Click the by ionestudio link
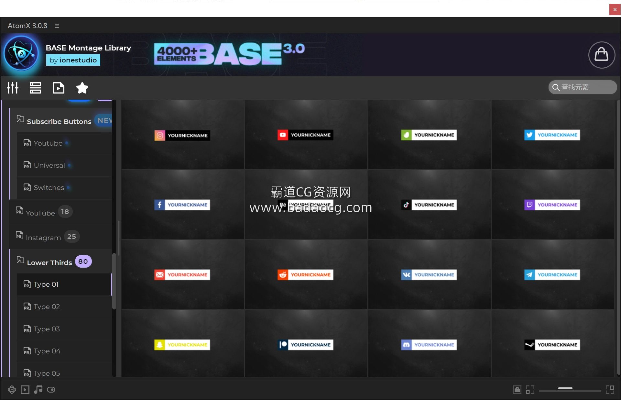Viewport: 621px width, 400px height. 73,60
